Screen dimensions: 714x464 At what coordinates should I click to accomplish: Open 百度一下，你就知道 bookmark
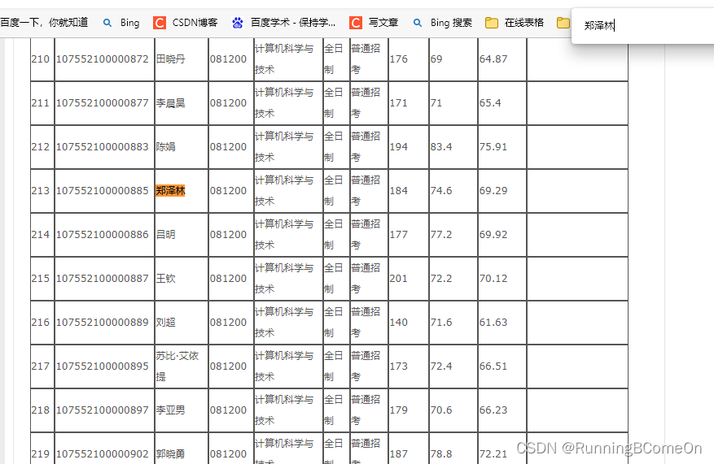[44, 22]
